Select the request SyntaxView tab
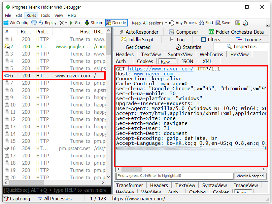Image resolution: width=272 pixels, height=204 pixels. pyautogui.click(x=180, y=55)
